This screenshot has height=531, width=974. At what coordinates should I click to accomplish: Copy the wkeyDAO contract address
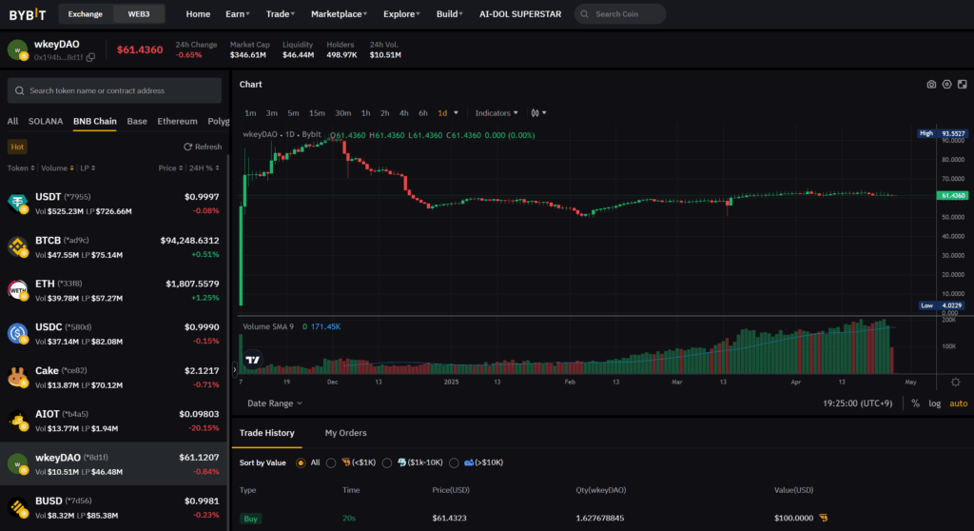[x=90, y=57]
